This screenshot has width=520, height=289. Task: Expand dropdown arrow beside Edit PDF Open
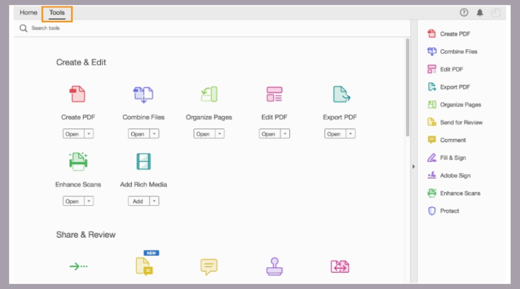pos(285,134)
